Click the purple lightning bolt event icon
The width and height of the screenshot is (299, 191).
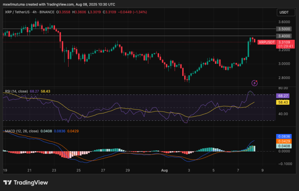click(x=255, y=83)
